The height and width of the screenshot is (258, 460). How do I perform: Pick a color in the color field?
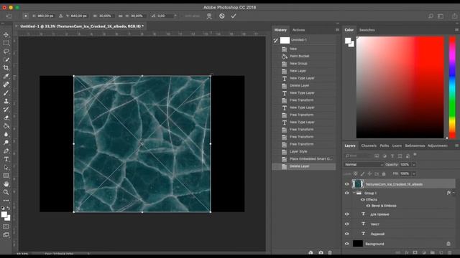400,87
